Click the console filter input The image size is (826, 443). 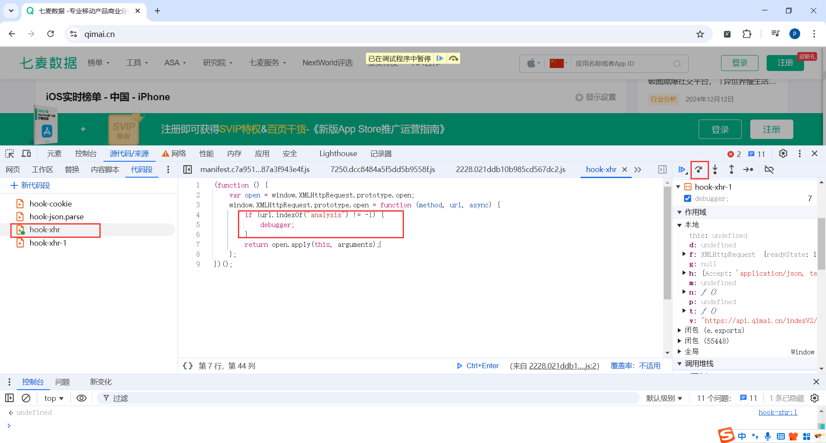pos(368,398)
